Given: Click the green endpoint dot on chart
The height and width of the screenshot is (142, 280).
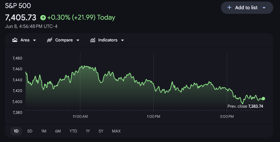Looking at the screenshot, I should (263, 98).
